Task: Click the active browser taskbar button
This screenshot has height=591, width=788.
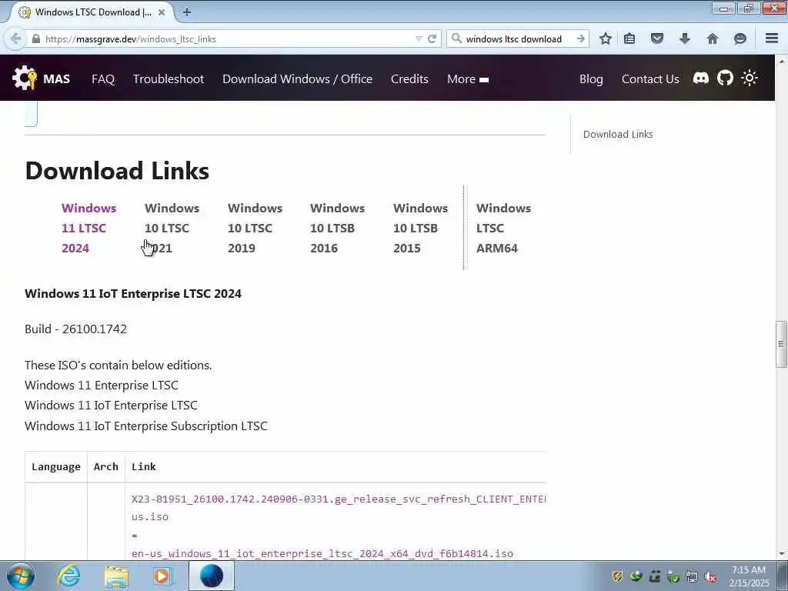Action: [212, 576]
